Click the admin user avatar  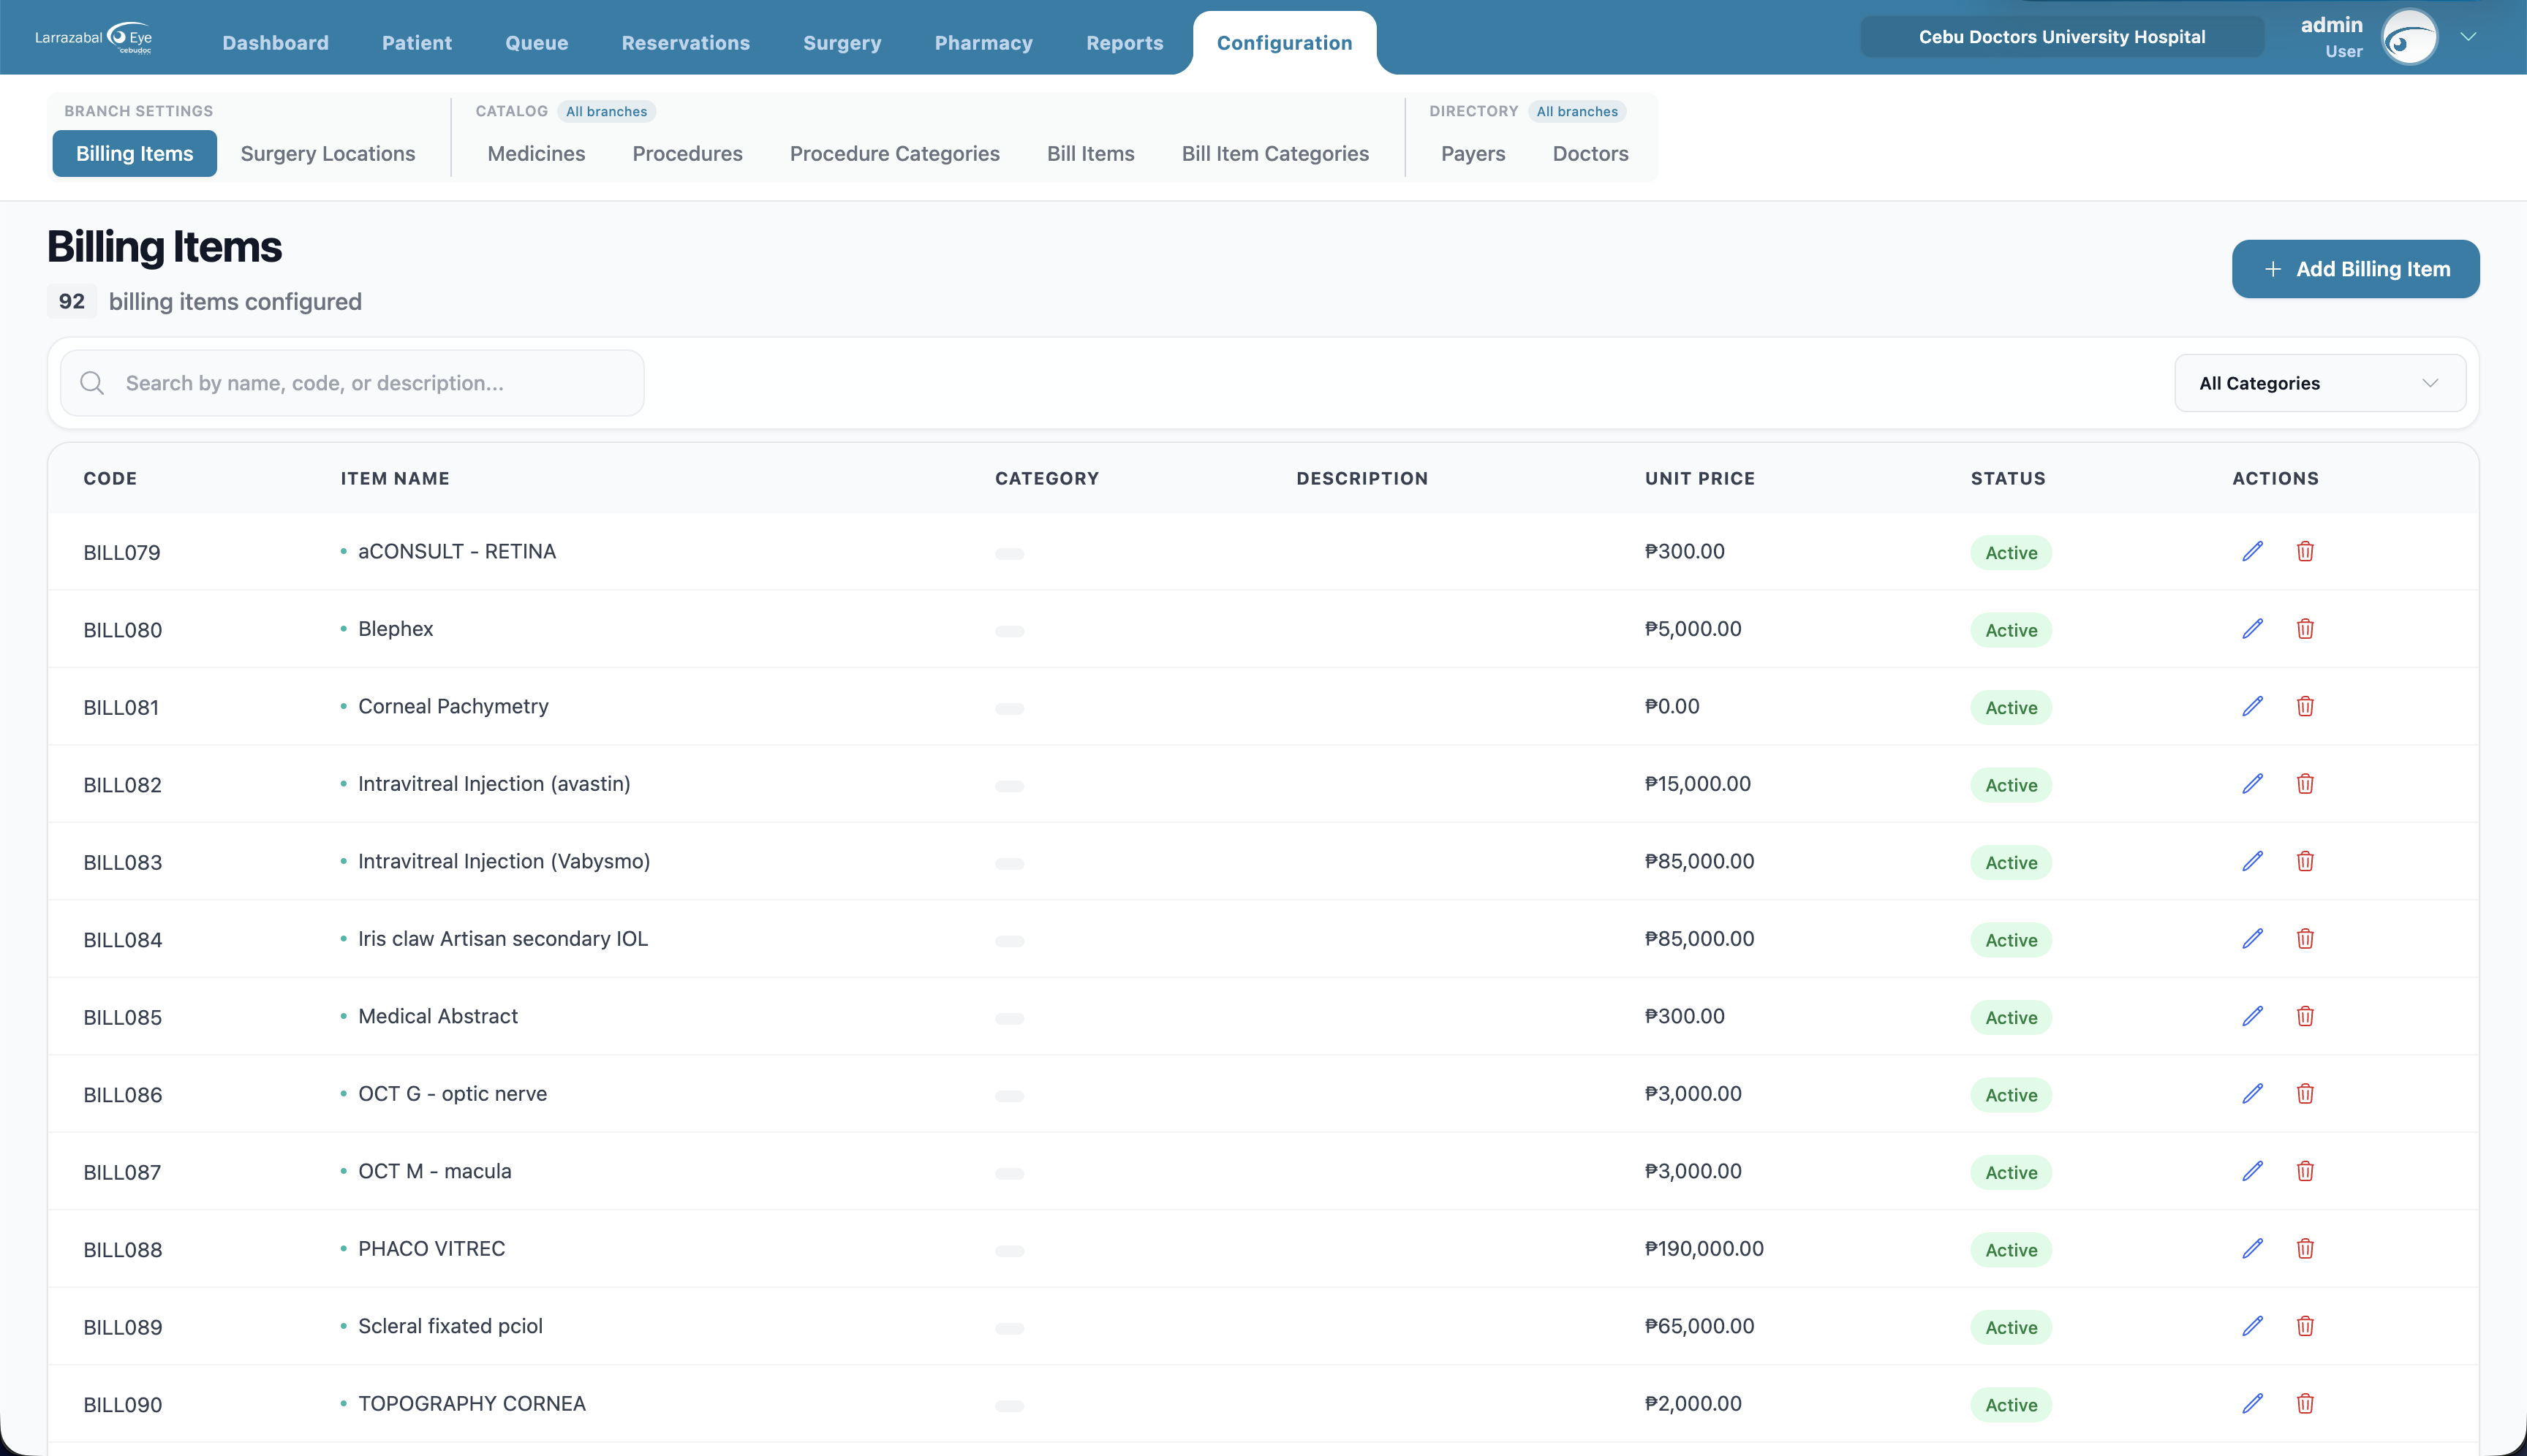2409,38
